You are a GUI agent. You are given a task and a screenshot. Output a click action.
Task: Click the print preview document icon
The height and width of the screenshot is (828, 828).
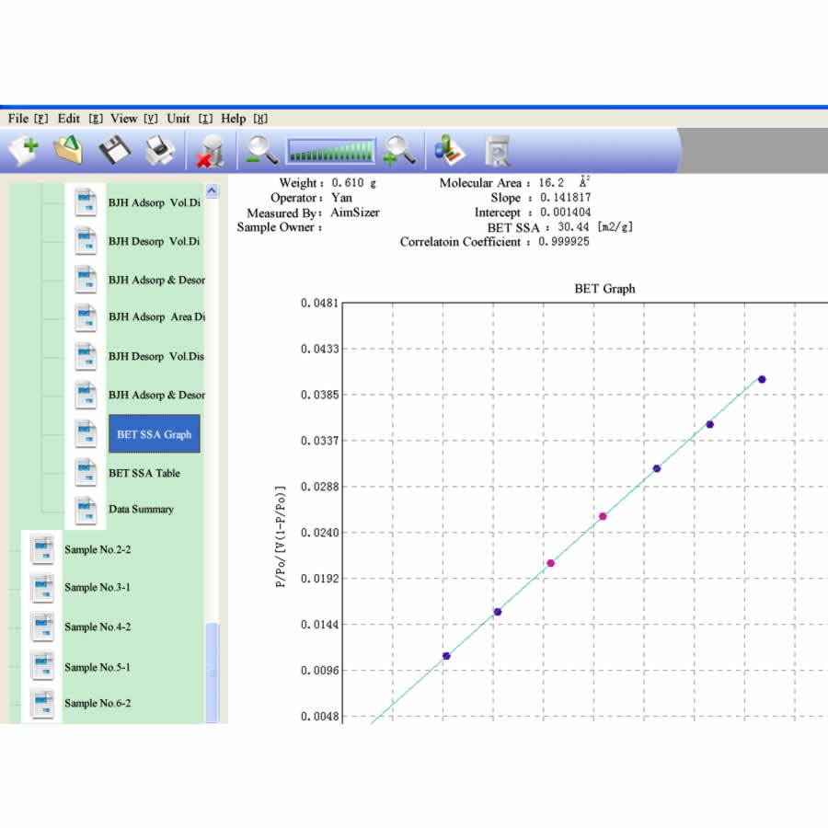point(497,151)
